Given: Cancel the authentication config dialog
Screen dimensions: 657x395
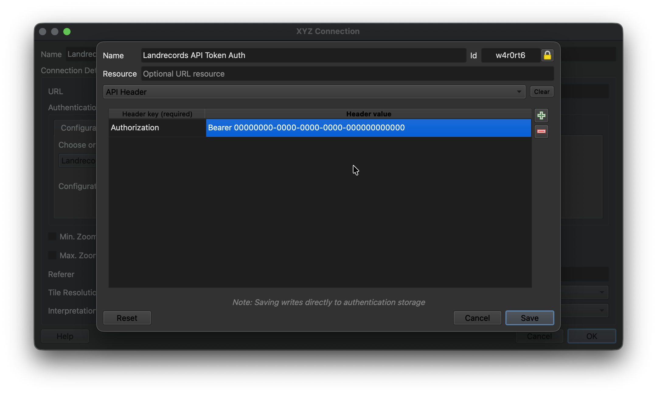Looking at the screenshot, I should pos(477,318).
